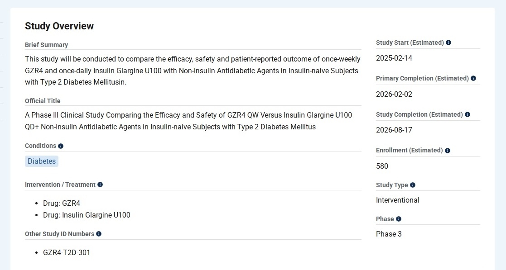
Task: Click the Conditions info icon
Action: point(61,146)
